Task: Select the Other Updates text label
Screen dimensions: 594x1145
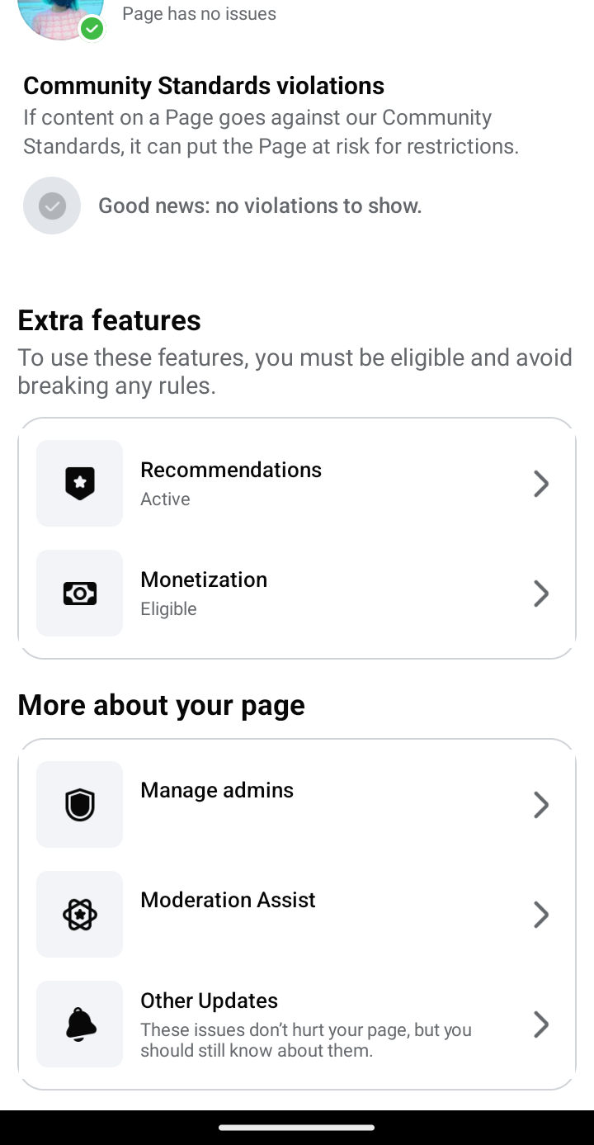Action: (x=209, y=1001)
